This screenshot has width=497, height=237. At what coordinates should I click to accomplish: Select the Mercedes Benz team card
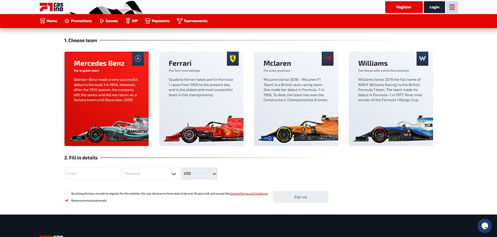tap(106, 99)
